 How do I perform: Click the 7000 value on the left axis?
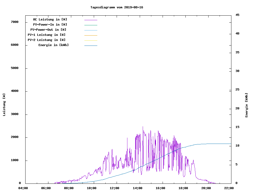pyautogui.click(x=15, y=22)
